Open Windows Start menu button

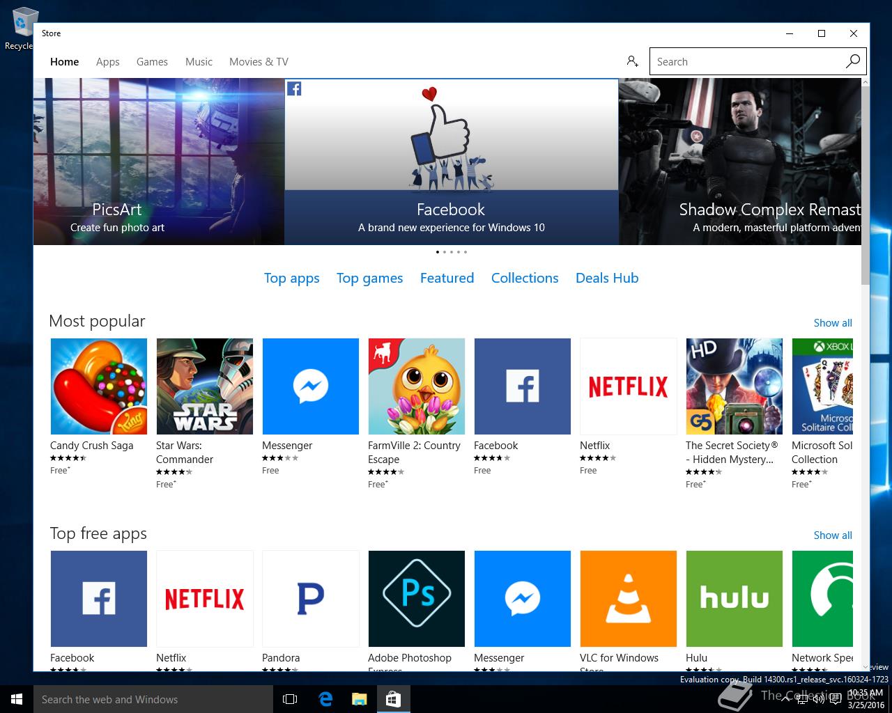pos(17,699)
